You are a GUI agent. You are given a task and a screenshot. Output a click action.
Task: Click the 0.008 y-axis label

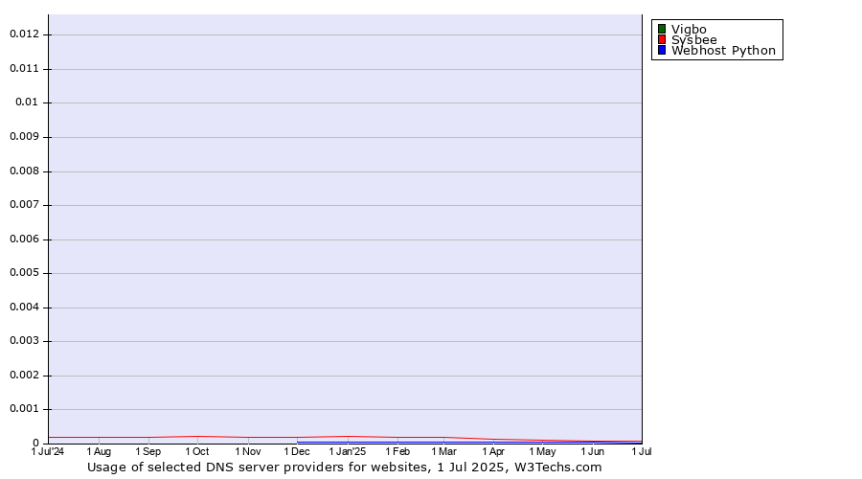pyautogui.click(x=25, y=171)
